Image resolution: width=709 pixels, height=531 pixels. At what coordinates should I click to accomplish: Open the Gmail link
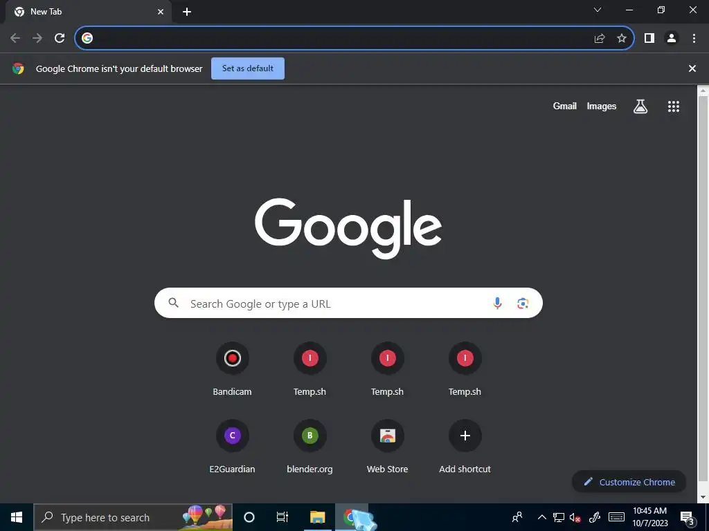tap(565, 106)
